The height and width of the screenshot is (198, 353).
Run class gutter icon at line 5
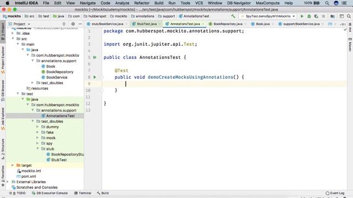(95, 57)
